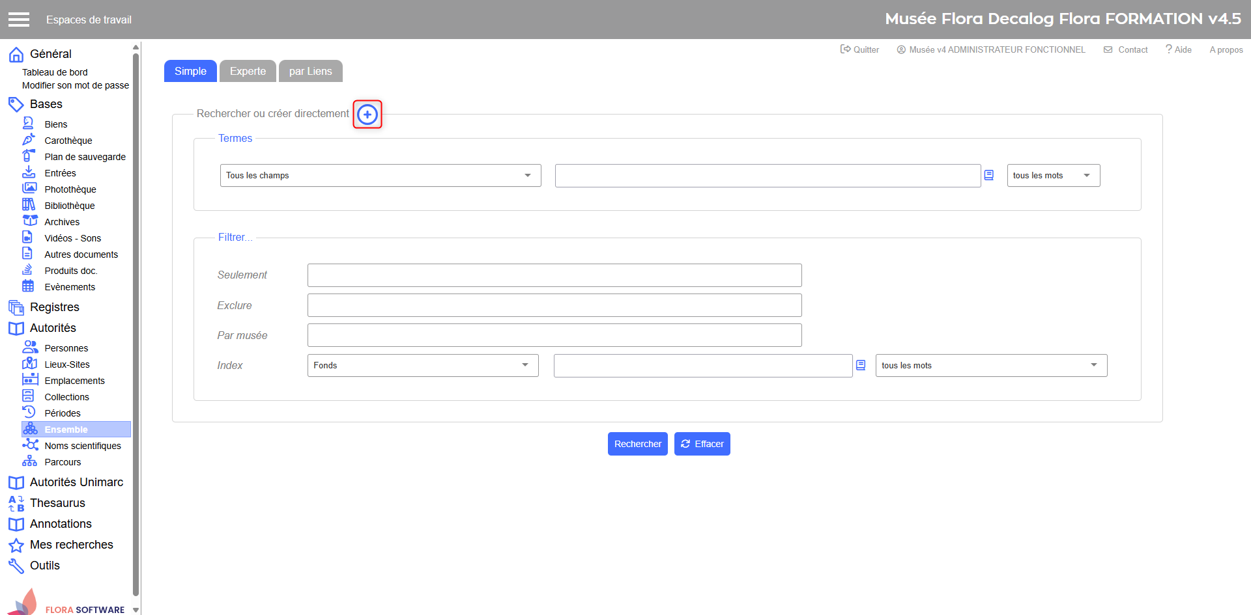Open the tous les mots dropdown in Termes
Screen dimensions: 1251x615
point(1053,176)
